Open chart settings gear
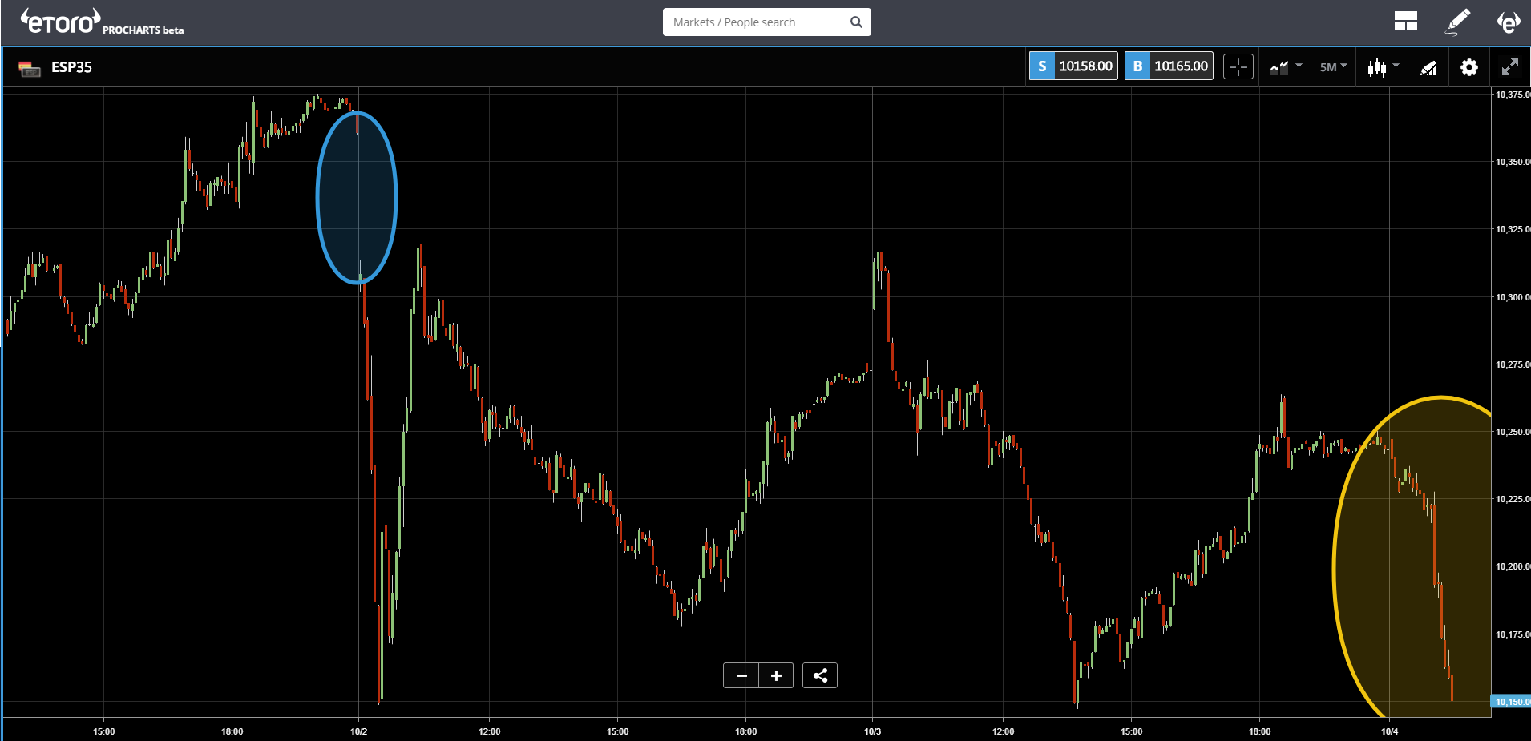The image size is (1531, 741). point(1469,67)
